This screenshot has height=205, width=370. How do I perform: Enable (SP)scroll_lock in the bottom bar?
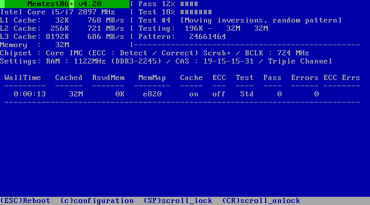coord(177,201)
